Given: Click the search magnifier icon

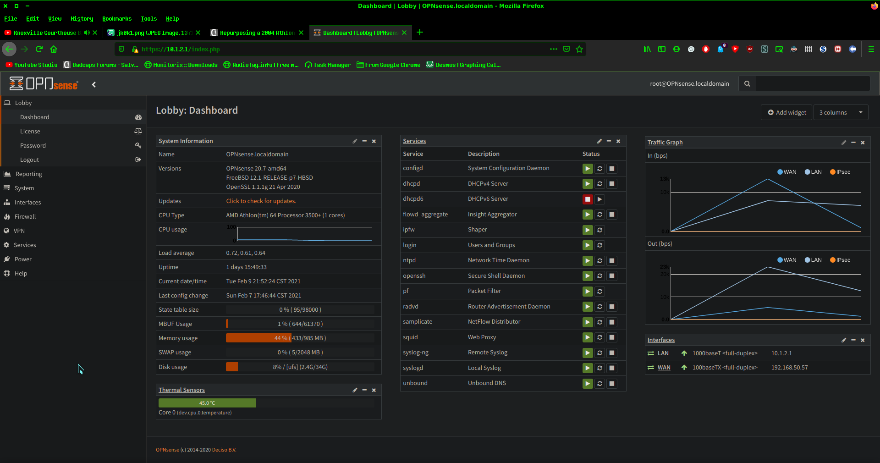Looking at the screenshot, I should click(747, 83).
